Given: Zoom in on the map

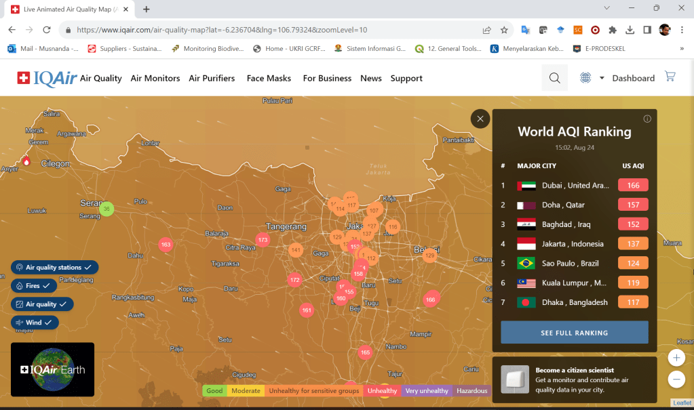Looking at the screenshot, I should click(x=676, y=357).
